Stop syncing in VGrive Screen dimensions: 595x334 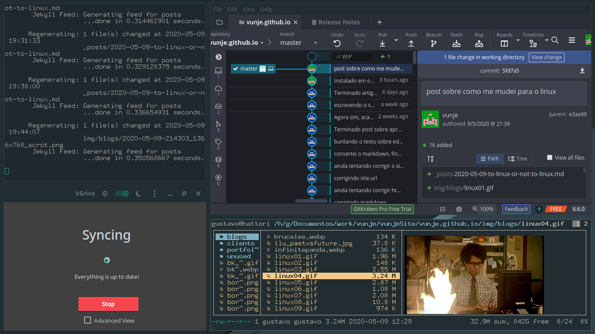pyautogui.click(x=108, y=304)
